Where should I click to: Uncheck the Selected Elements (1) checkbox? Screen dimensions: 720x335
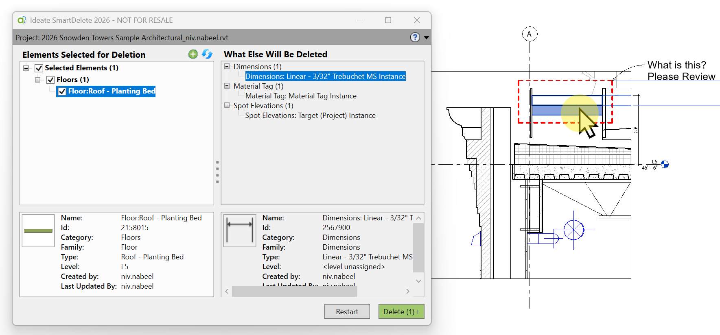coord(39,68)
